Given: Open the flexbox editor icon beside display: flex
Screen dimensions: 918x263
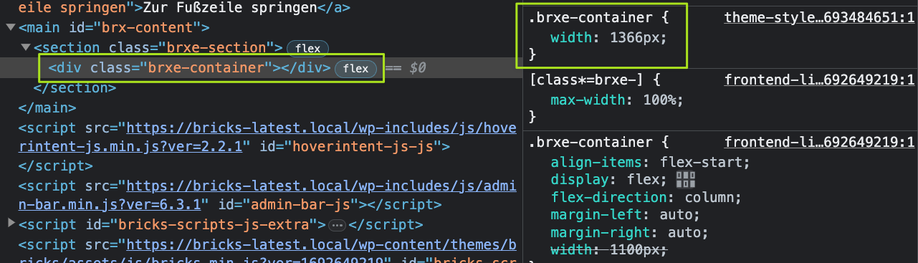Looking at the screenshot, I should [x=686, y=180].
